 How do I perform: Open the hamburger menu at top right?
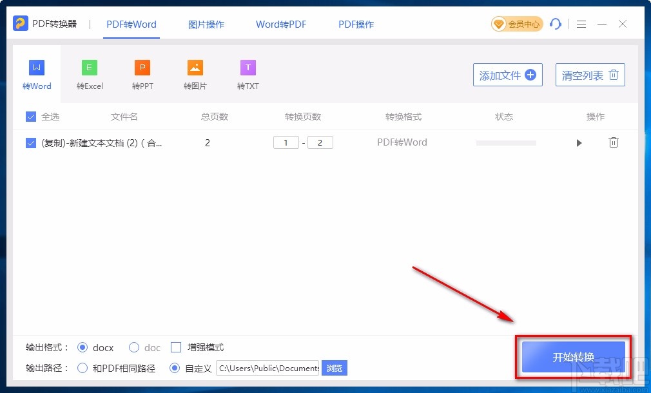click(581, 24)
